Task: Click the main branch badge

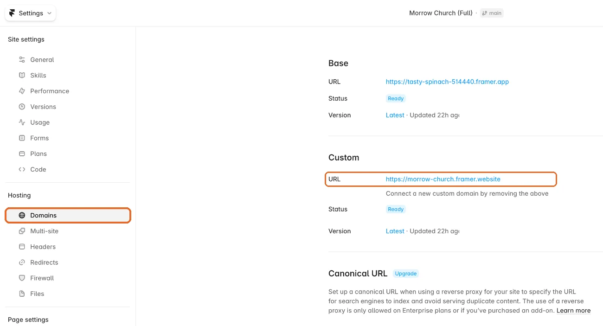Action: pyautogui.click(x=492, y=13)
